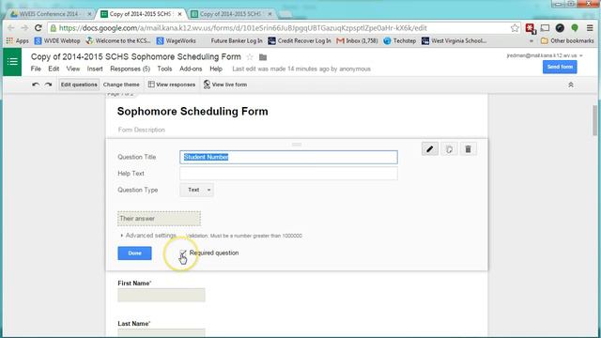Open the West Virginia School bookmark
The image size is (601, 338).
point(455,40)
